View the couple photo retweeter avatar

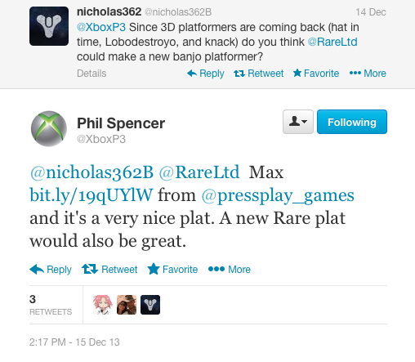(x=127, y=305)
